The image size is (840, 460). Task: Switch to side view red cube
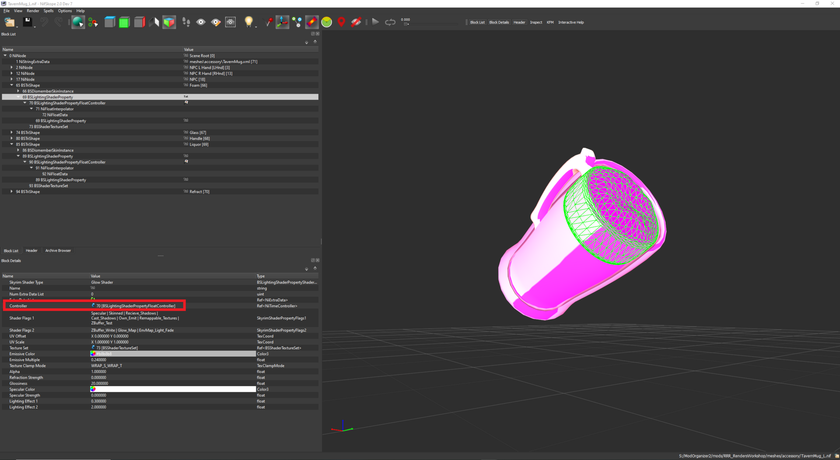pos(139,22)
